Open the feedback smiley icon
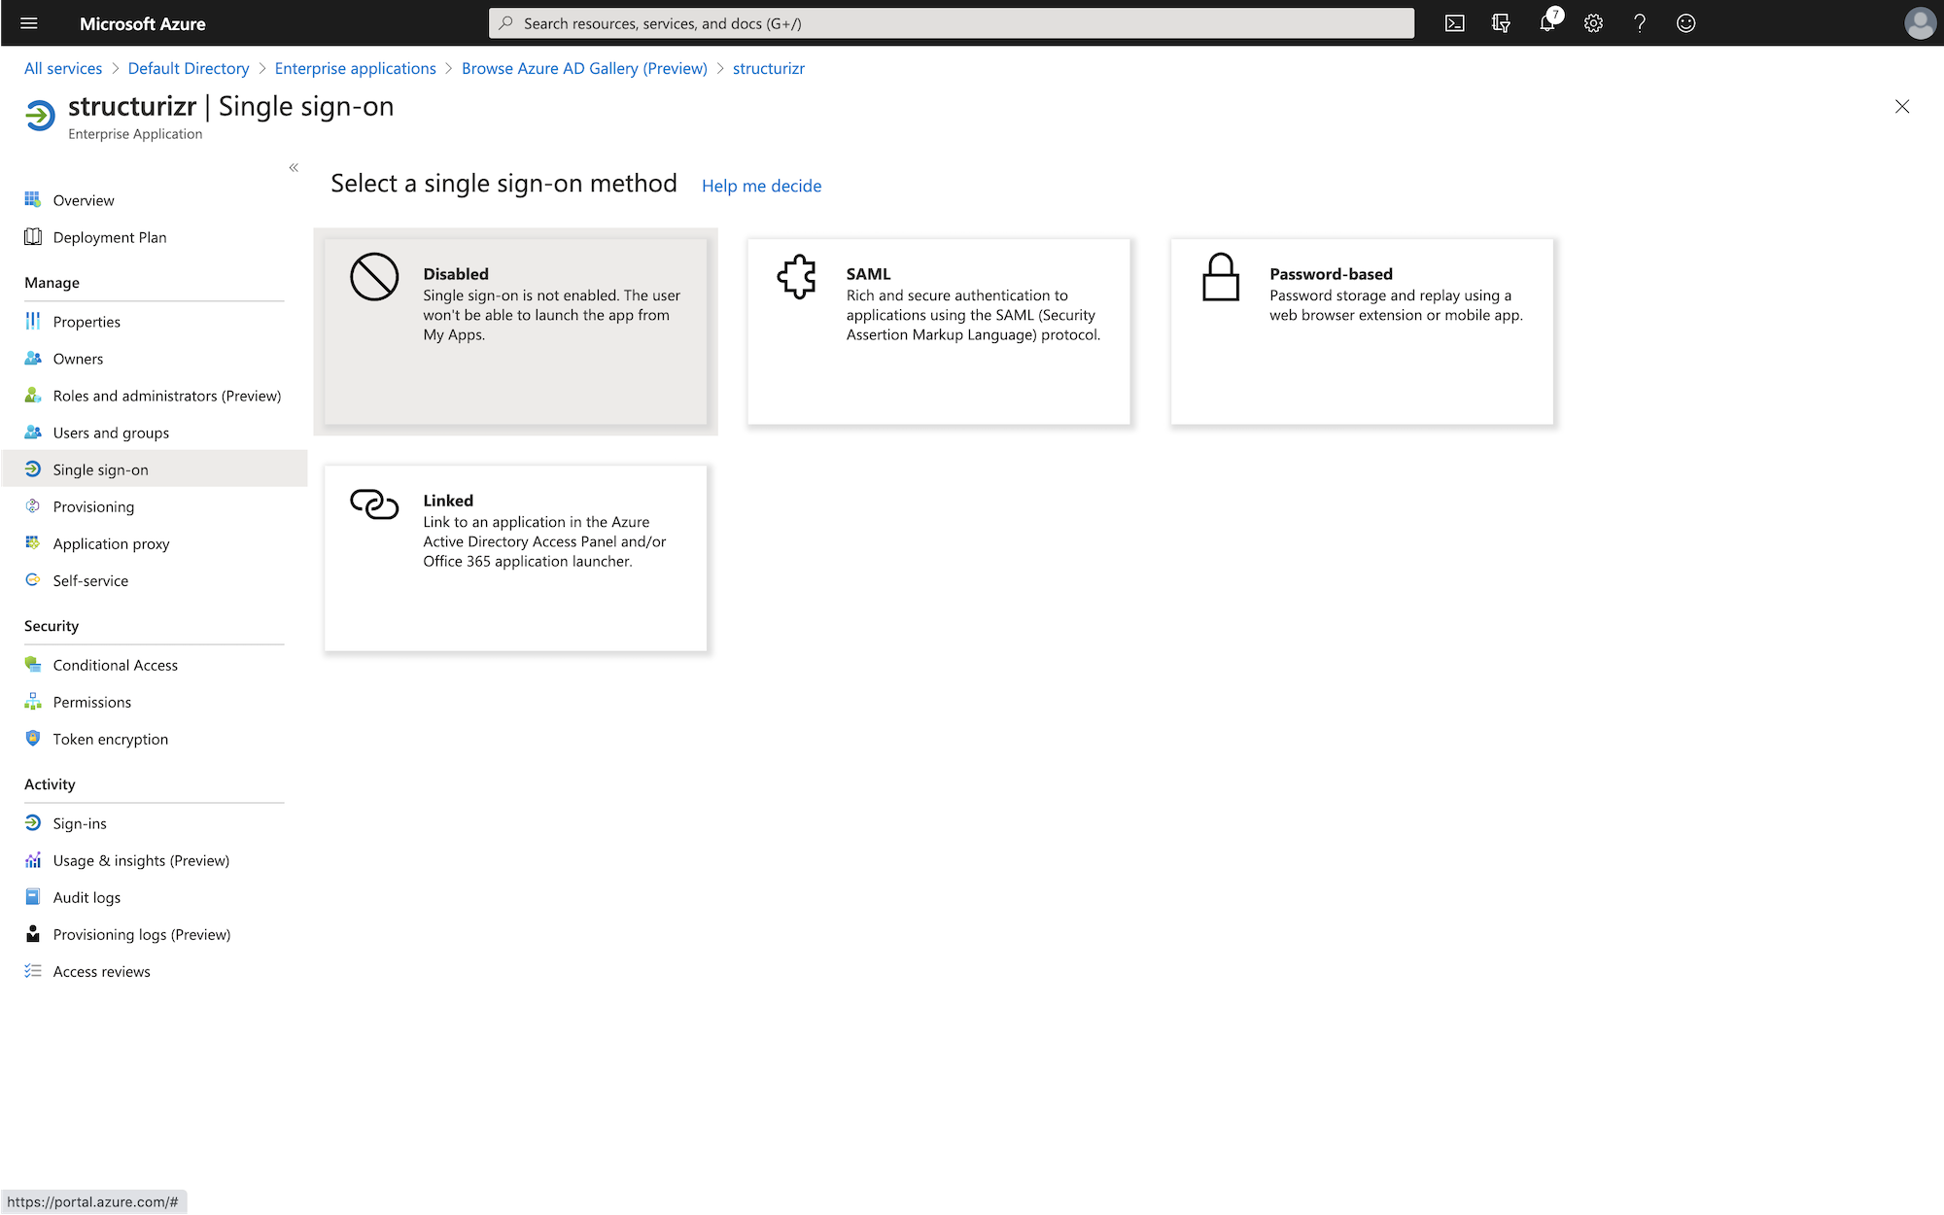This screenshot has height=1215, width=1944. pyautogui.click(x=1686, y=23)
